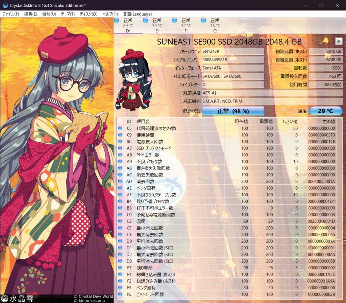Click the firmware field SN12429
This screenshot has width=346, height=303.
coord(233,51)
